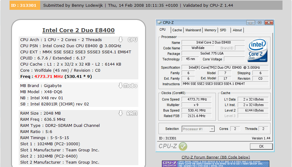Click the red 4773.71 MHz frequency text
The image size is (292, 167).
pyautogui.click(x=49, y=76)
